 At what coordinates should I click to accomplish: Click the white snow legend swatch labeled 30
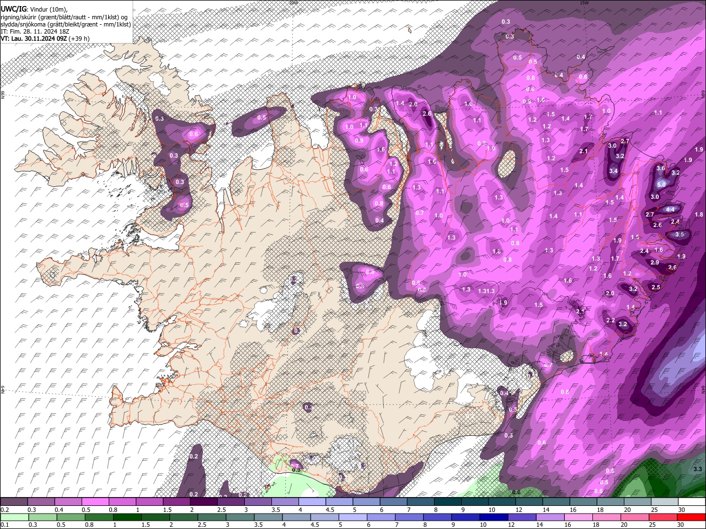tap(692, 502)
